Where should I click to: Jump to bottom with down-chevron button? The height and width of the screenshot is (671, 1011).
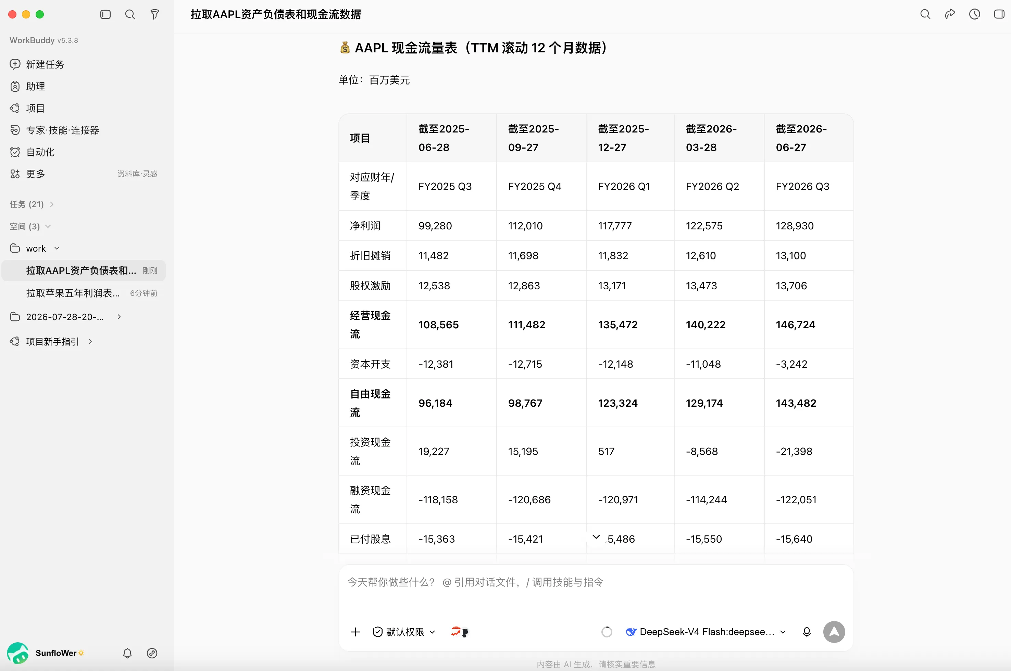[x=596, y=537]
